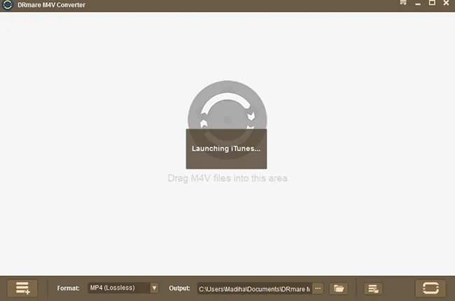Minimize the DRmare converter window
The image size is (455, 301).
pyautogui.click(x=418, y=4)
